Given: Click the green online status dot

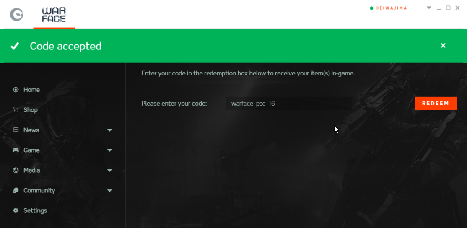Looking at the screenshot, I should pos(371,8).
